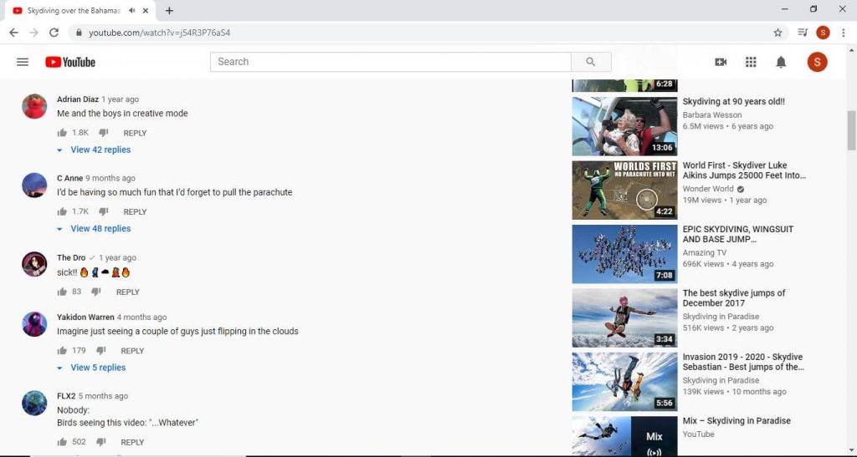Open C Anne's channel name link
This screenshot has width=857, height=457.
click(70, 178)
